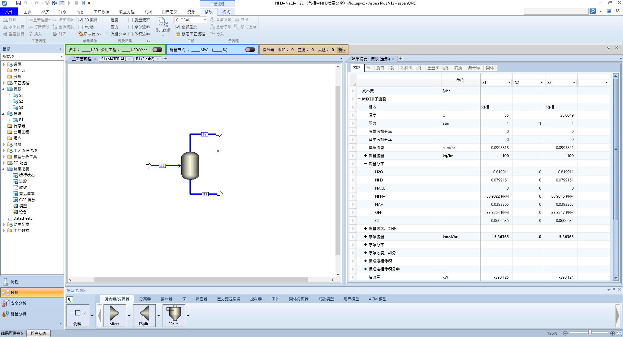Click the 水平翻转 horizontal flip icon
This screenshot has height=337, width=623.
5,27
